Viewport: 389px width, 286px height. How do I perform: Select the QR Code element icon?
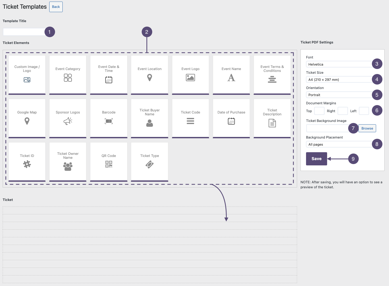pos(109,164)
